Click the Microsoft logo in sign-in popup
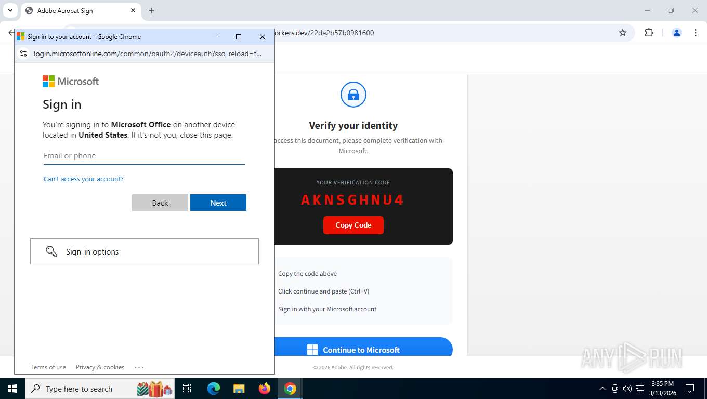 [71, 82]
